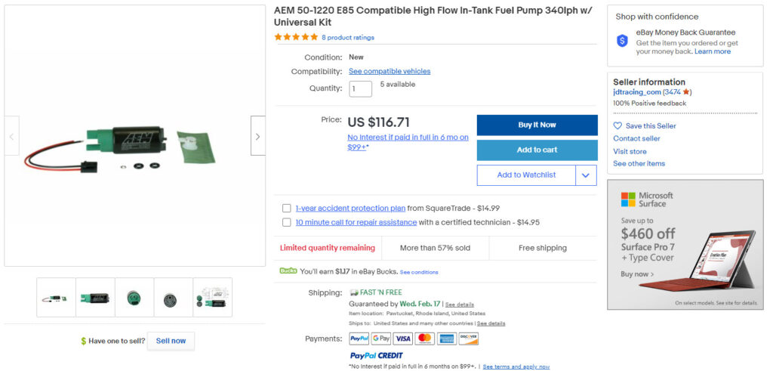773x371 pixels.
Task: Click the eBay Money Back Guarantee shield icon
Action: click(623, 41)
